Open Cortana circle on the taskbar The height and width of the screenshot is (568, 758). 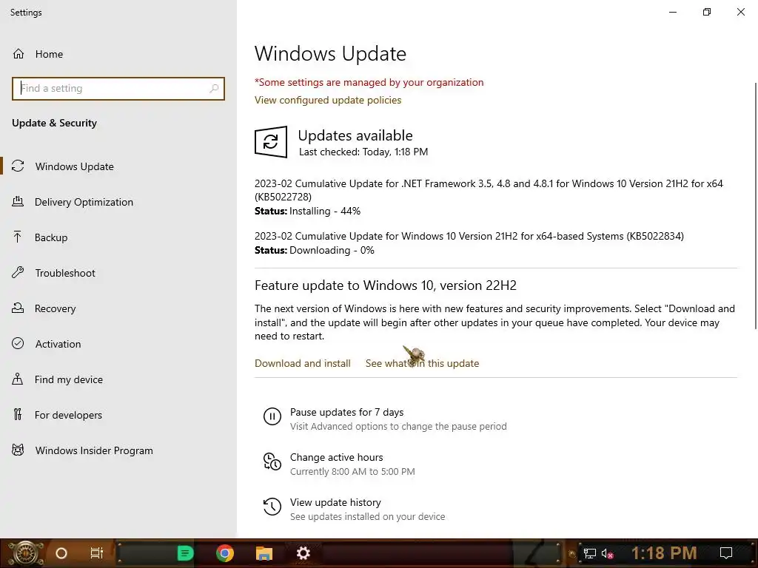point(61,553)
